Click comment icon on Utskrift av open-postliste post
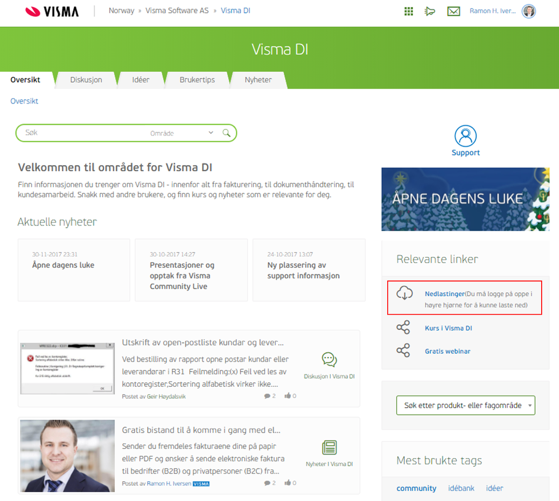 coord(267,396)
